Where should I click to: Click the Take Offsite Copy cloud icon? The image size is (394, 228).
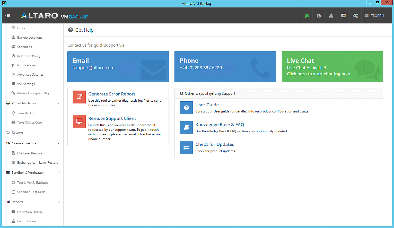(13, 122)
